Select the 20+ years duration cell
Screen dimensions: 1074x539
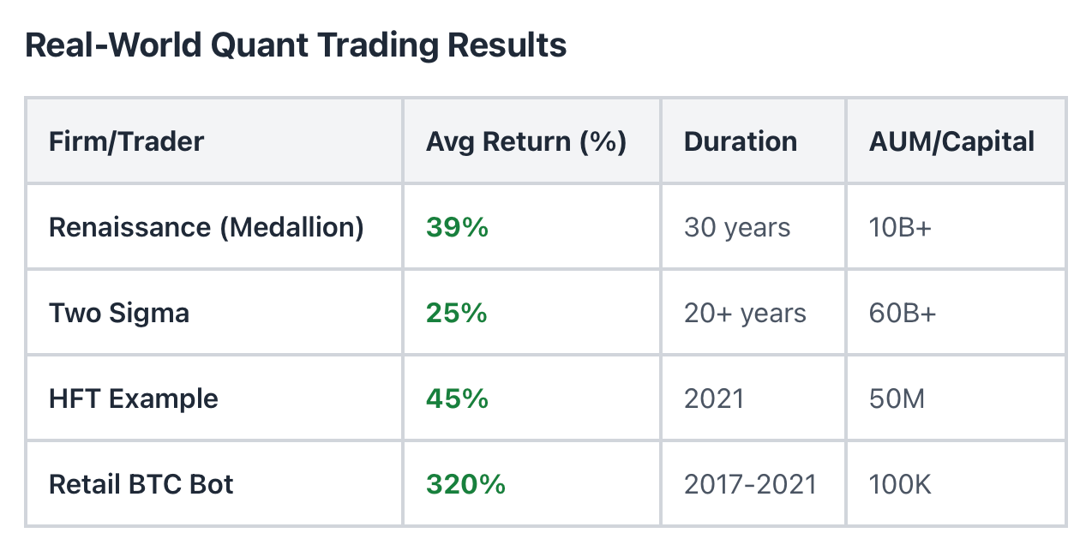coord(745,313)
